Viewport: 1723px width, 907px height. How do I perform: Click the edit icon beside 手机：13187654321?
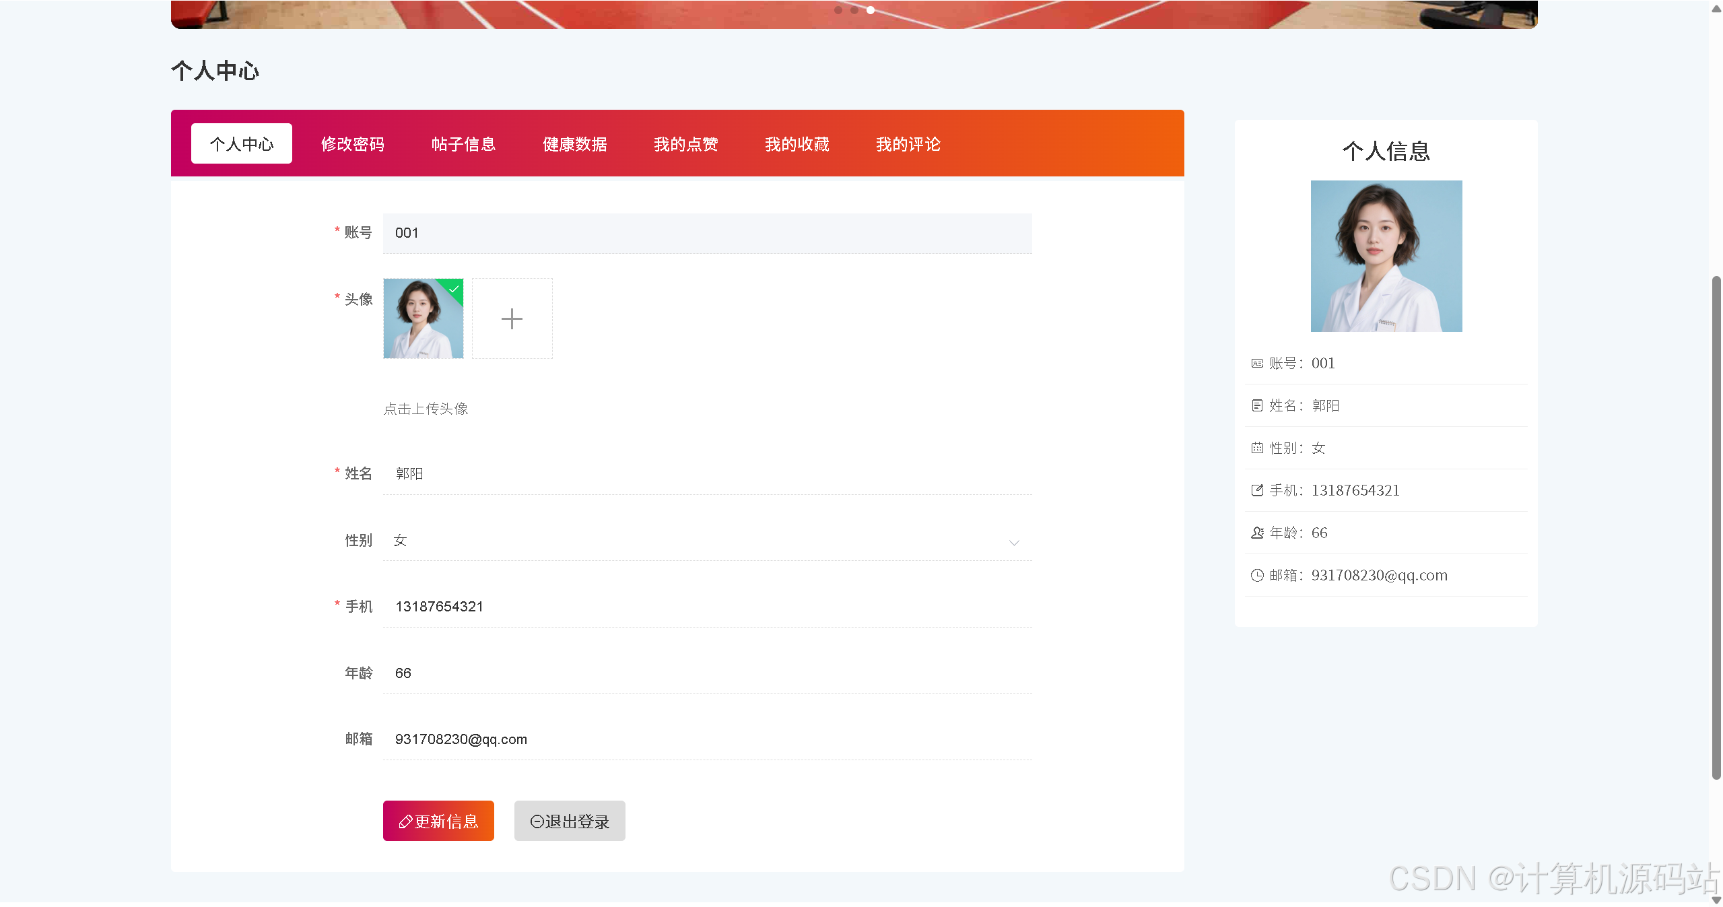[x=1256, y=490]
